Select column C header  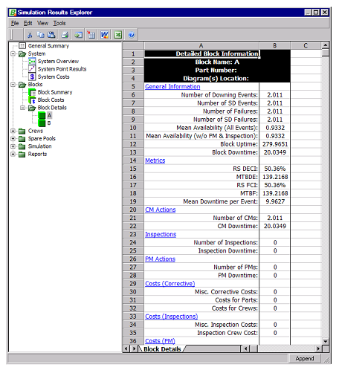click(x=306, y=46)
